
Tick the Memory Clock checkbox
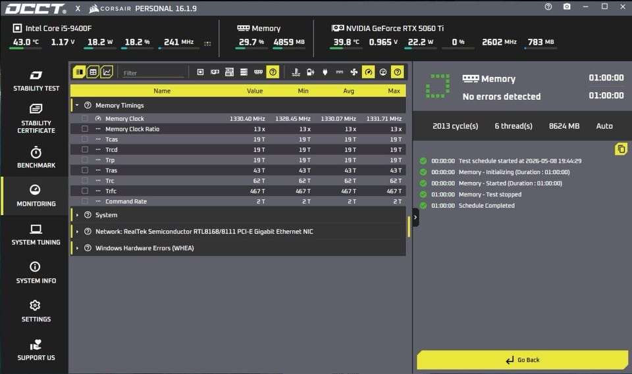[85, 119]
